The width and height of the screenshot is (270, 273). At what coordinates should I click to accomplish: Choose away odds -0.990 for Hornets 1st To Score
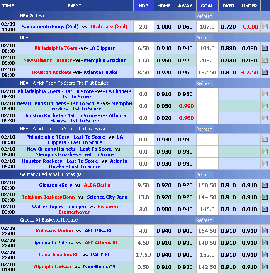(185, 106)
